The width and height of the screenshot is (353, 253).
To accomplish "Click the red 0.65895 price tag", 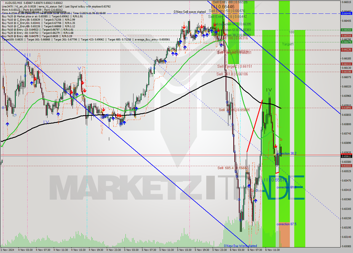I will pos(346,108).
